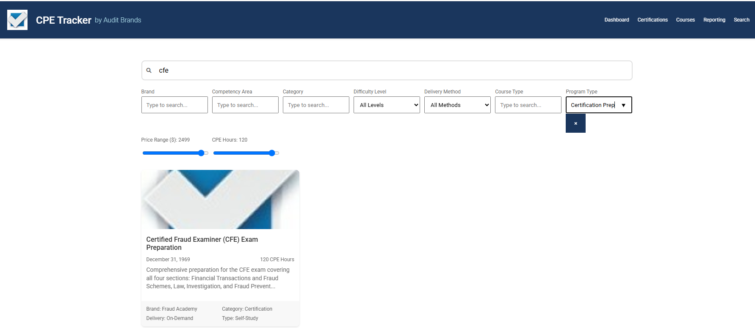Open the Certified Fraud Examiner course title
The width and height of the screenshot is (755, 328).
coord(202,243)
